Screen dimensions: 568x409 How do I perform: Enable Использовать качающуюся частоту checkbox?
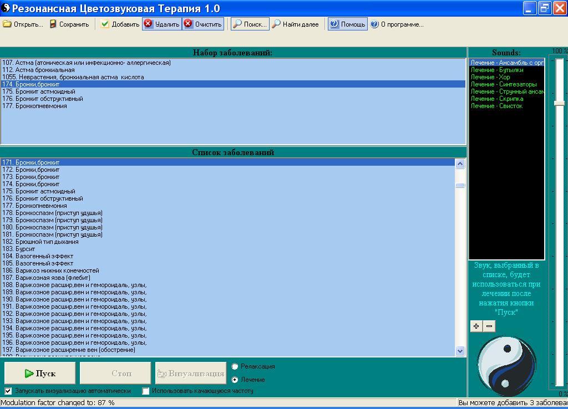tap(146, 391)
